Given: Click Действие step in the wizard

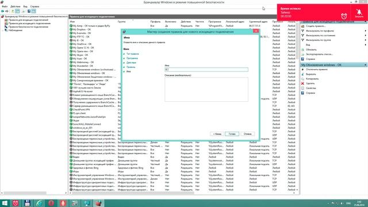Looking at the screenshot, I should coord(131,63).
